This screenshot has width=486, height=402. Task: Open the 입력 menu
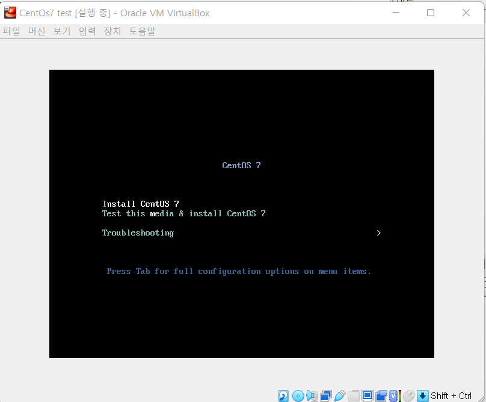pos(87,31)
